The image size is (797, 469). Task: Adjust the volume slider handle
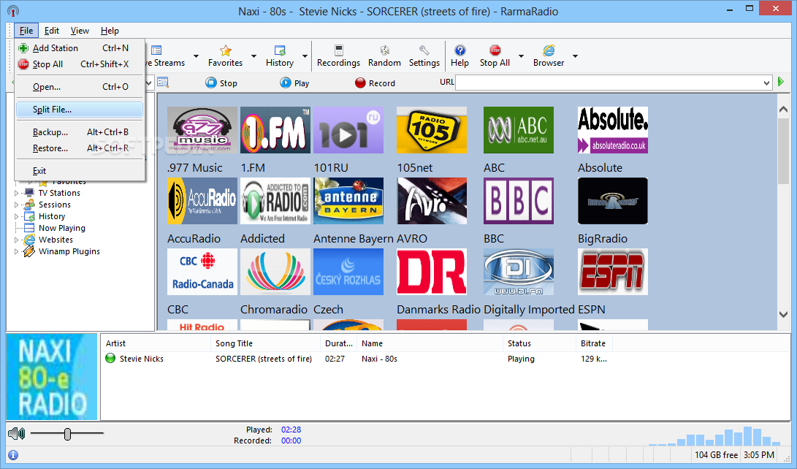(68, 434)
